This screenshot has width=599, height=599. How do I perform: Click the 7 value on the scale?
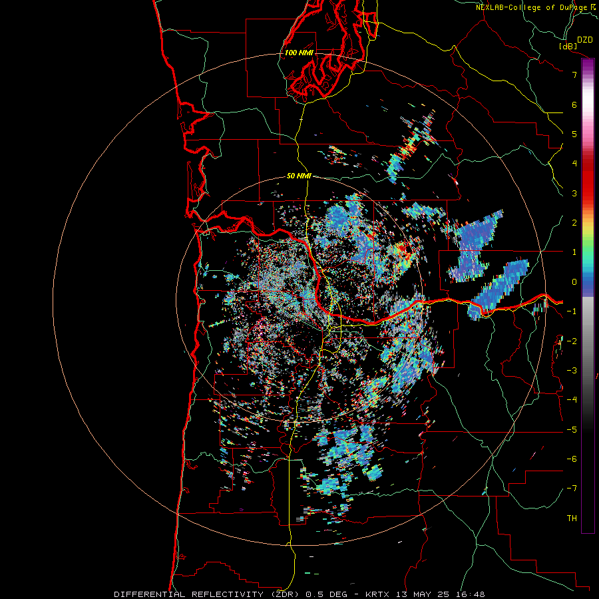[574, 75]
